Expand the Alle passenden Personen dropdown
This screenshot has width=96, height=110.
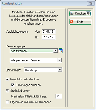59,60
